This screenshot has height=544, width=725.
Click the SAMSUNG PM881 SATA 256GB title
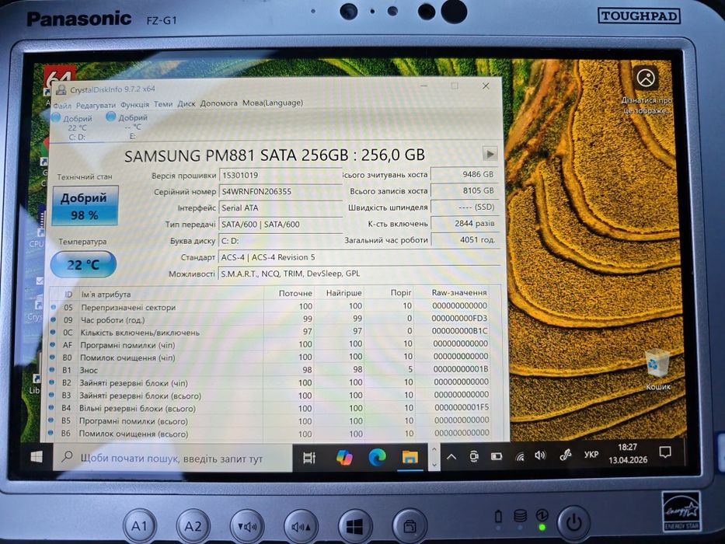pos(274,155)
